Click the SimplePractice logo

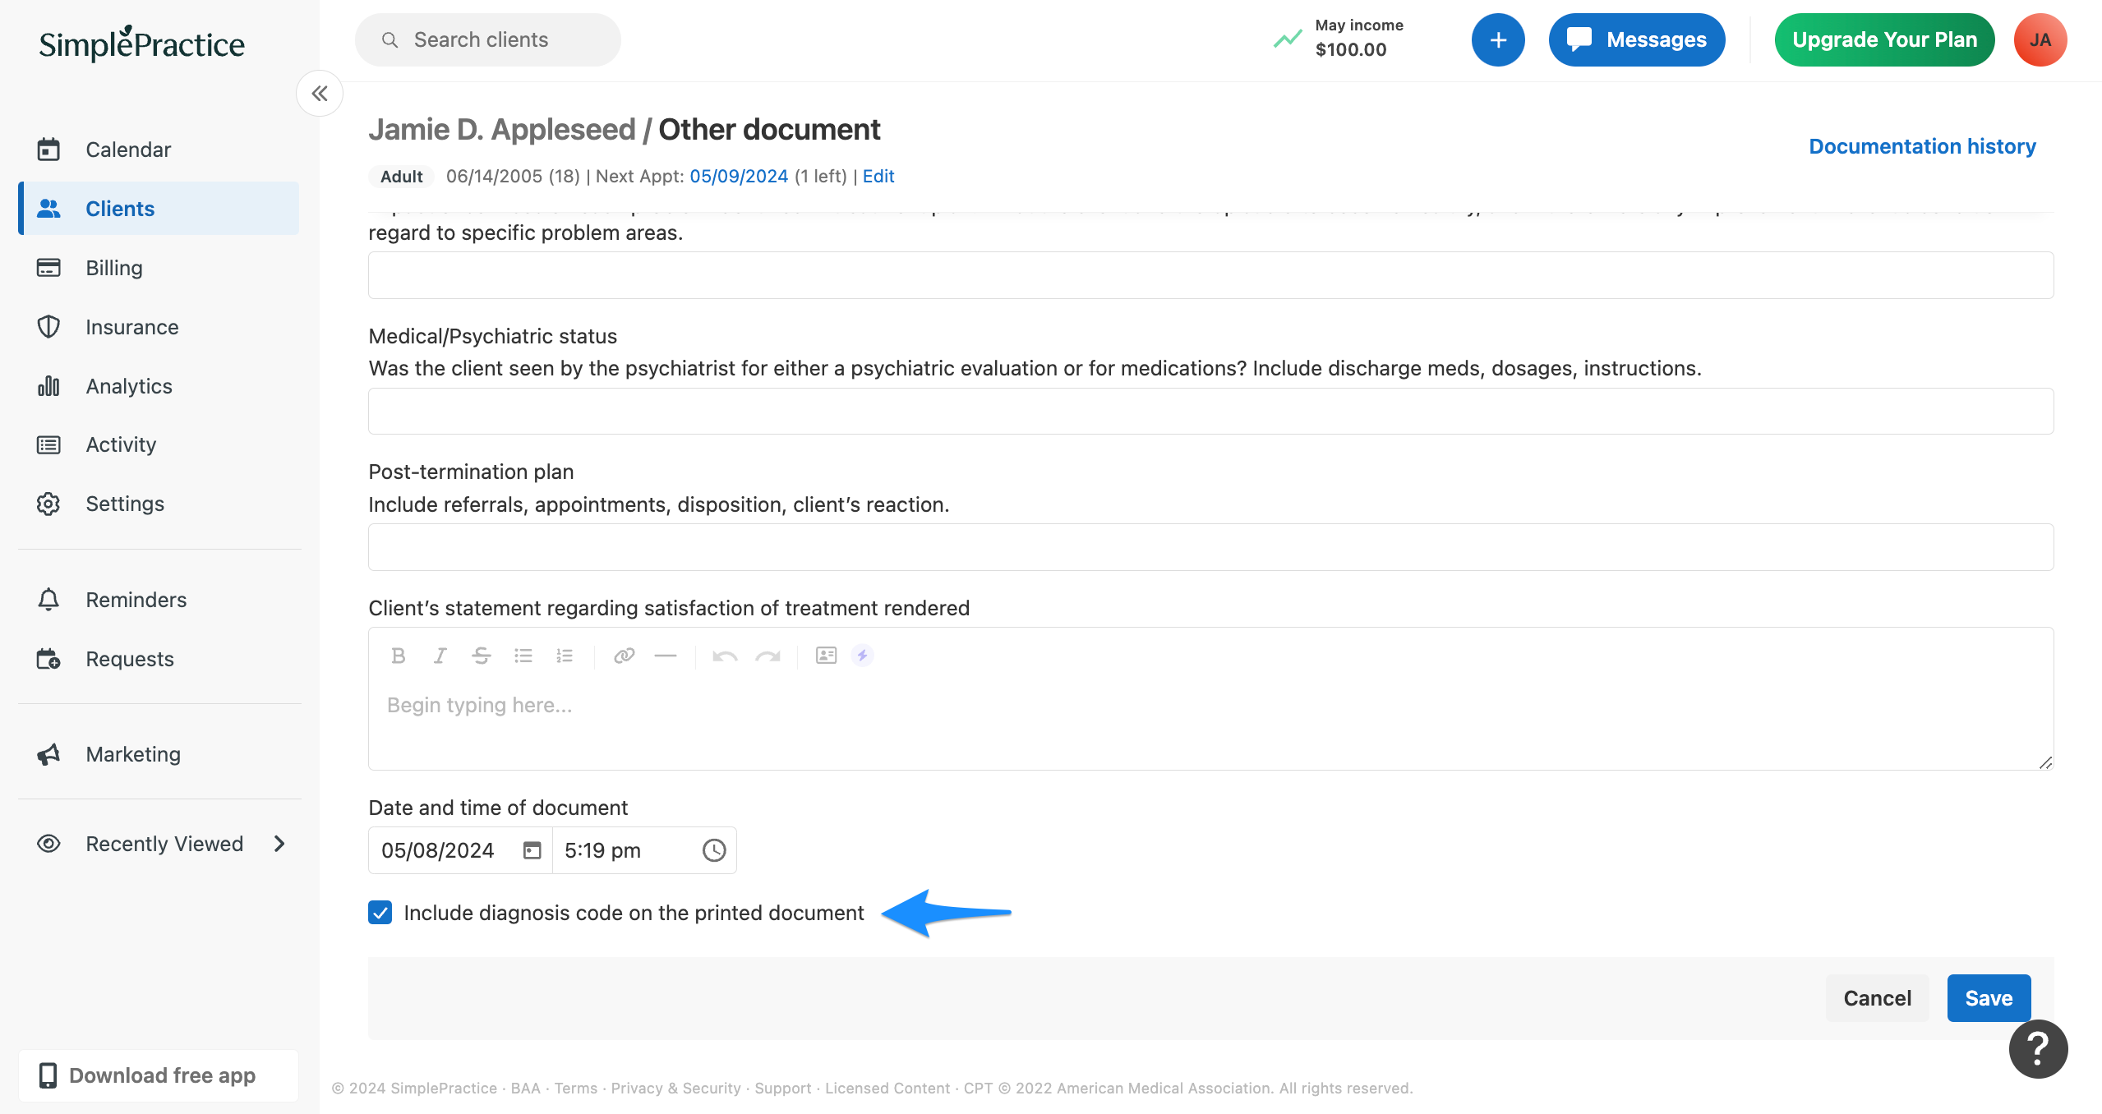coord(141,44)
